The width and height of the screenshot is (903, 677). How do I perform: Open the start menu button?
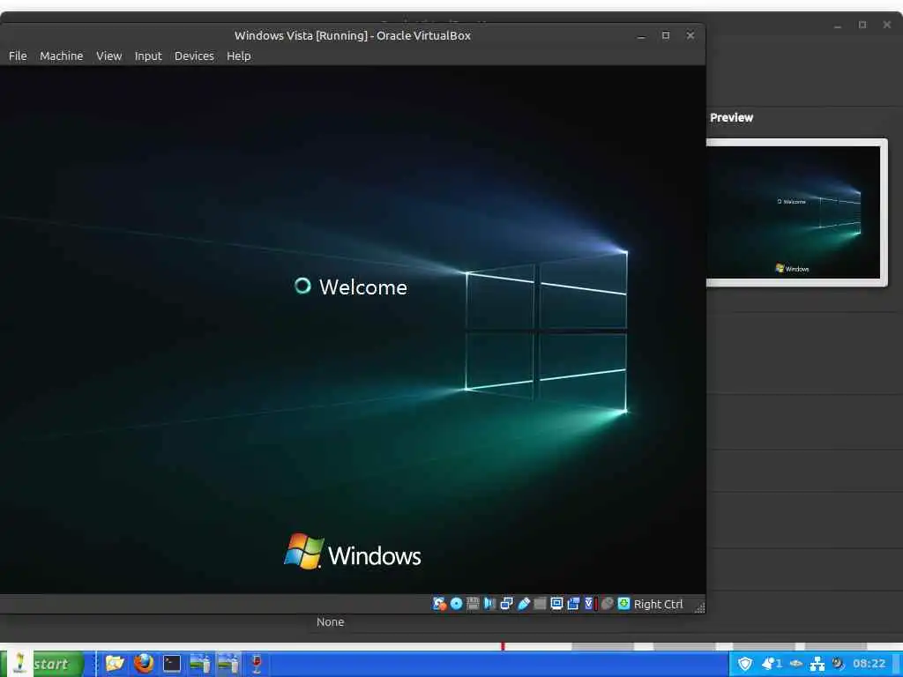[x=42, y=664]
